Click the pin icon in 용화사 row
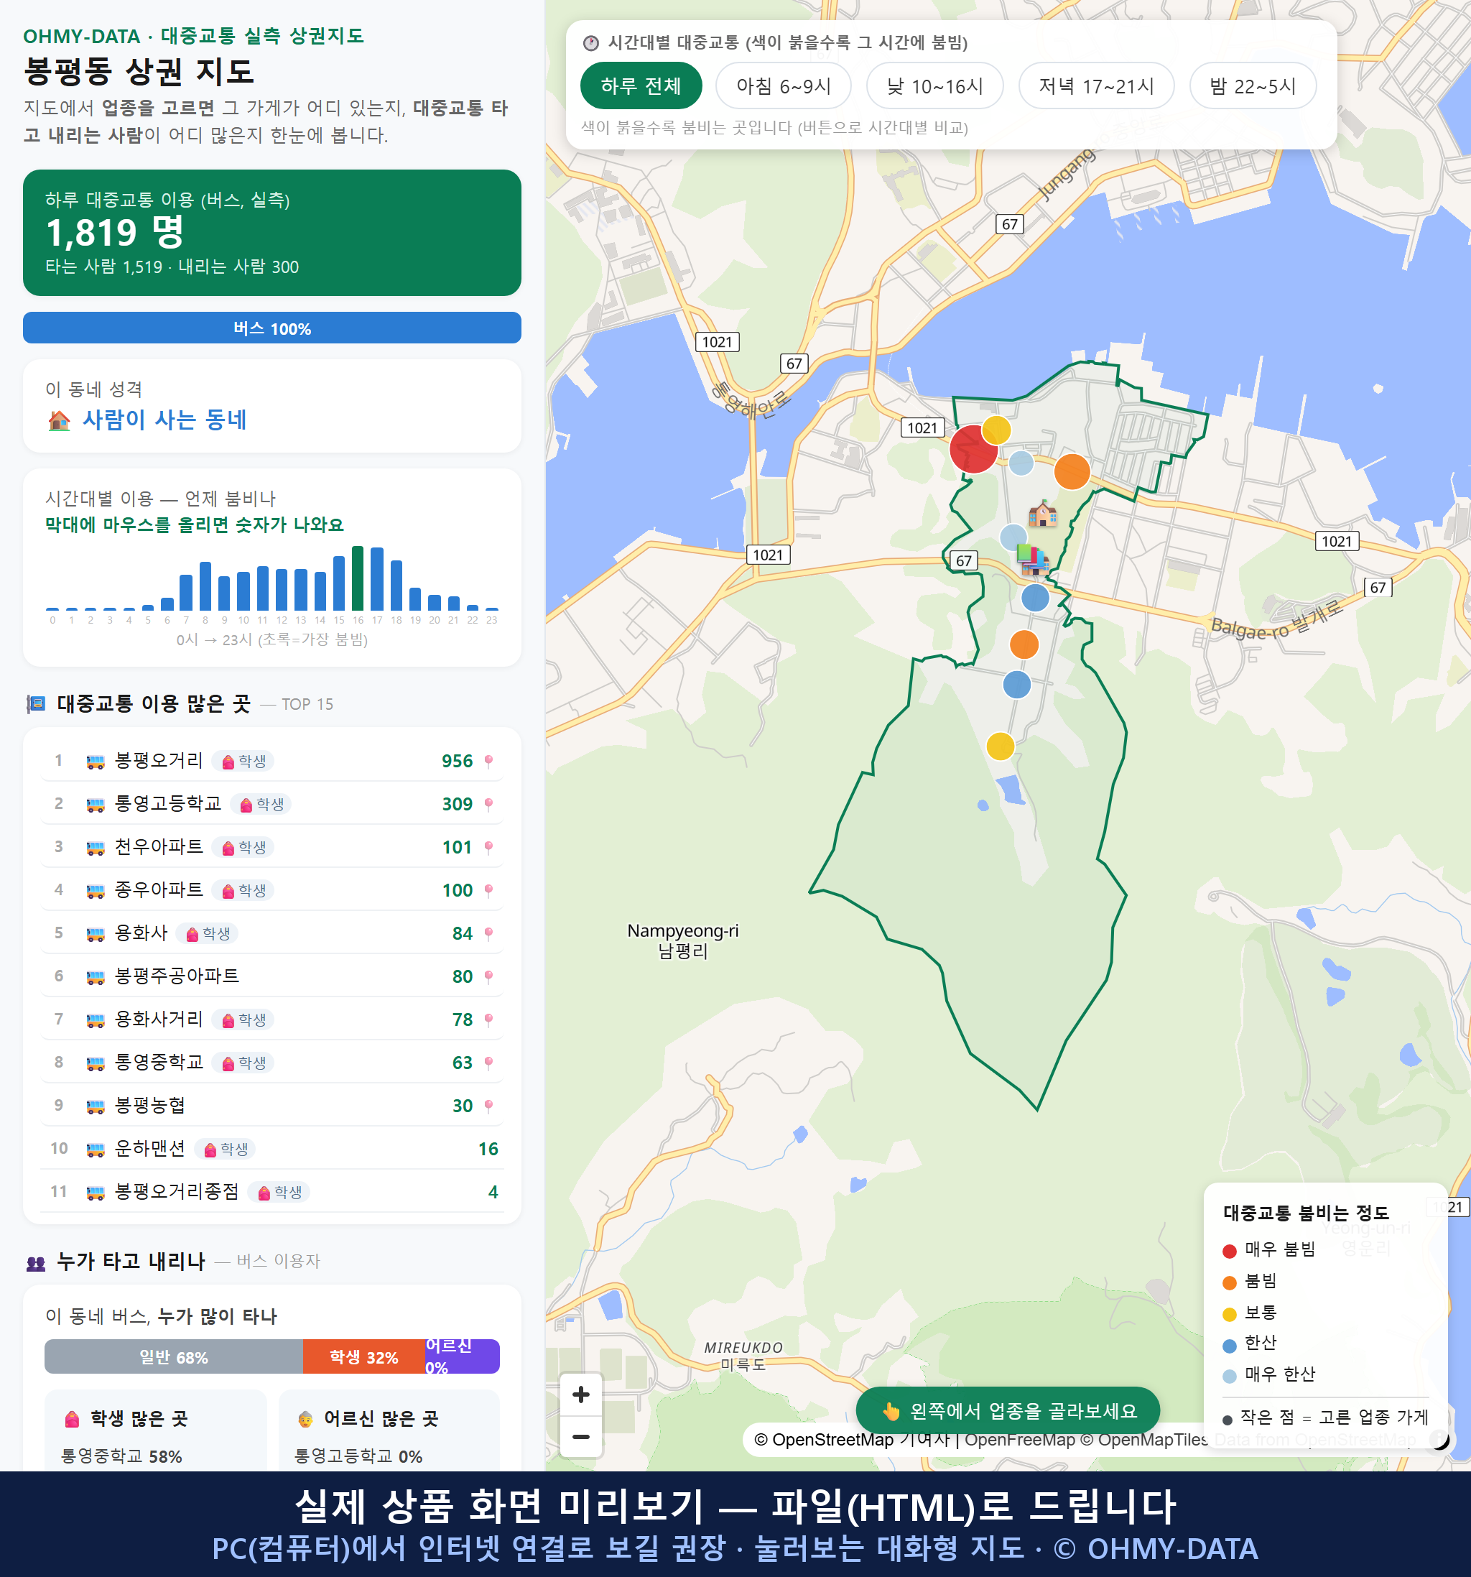1471x1577 pixels. tap(488, 934)
